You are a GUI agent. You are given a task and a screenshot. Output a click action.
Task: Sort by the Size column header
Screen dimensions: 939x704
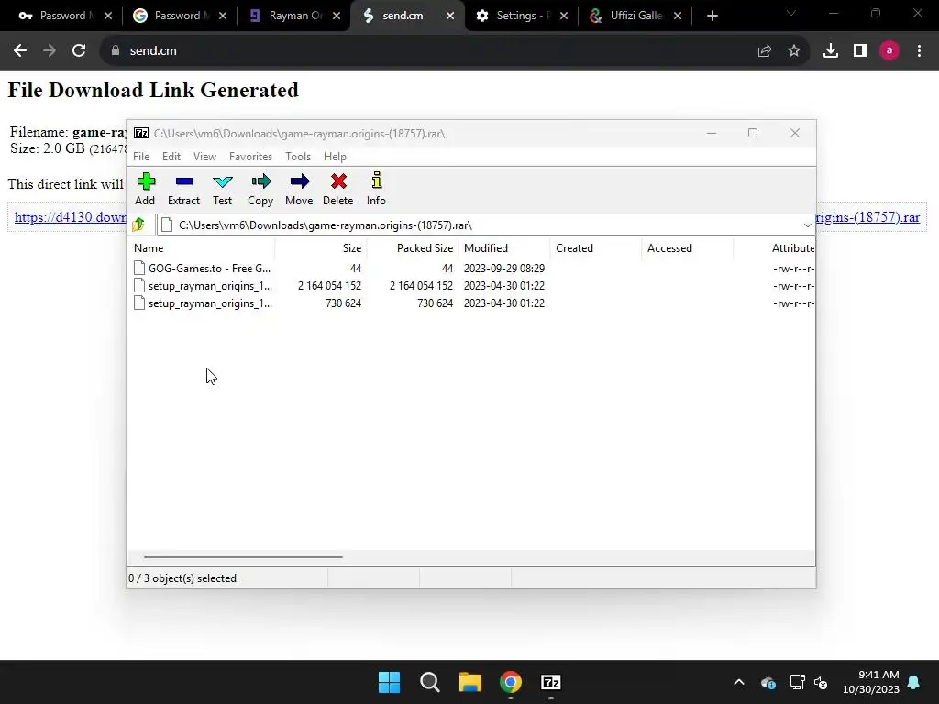[321, 247]
